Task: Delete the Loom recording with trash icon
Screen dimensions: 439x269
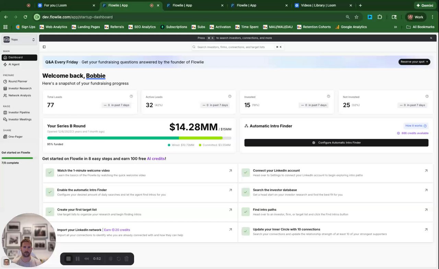Action: pyautogui.click(x=127, y=259)
